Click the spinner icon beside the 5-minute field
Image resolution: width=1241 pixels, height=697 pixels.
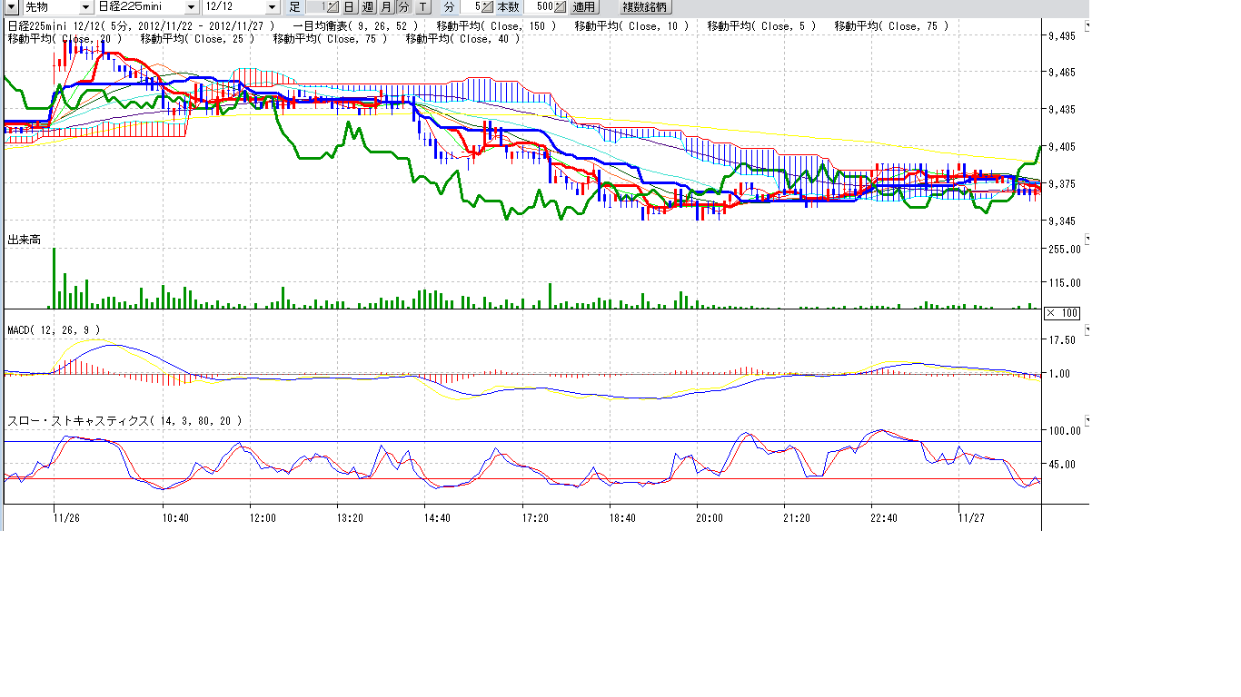[x=486, y=7]
